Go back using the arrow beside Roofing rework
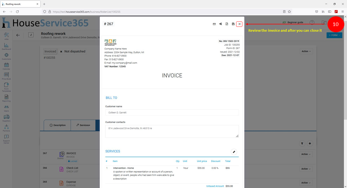 (18, 35)
